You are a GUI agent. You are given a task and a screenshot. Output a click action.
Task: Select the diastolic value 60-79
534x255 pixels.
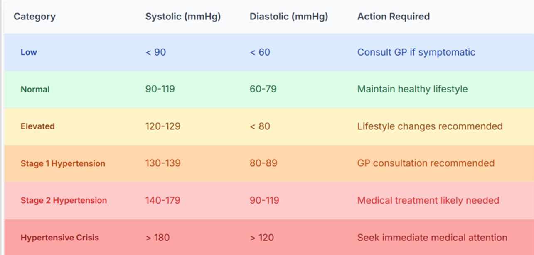(263, 89)
